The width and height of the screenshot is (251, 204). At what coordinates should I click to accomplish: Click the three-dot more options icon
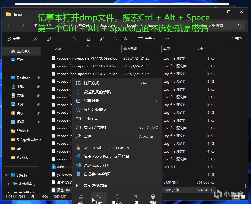coord(167,39)
